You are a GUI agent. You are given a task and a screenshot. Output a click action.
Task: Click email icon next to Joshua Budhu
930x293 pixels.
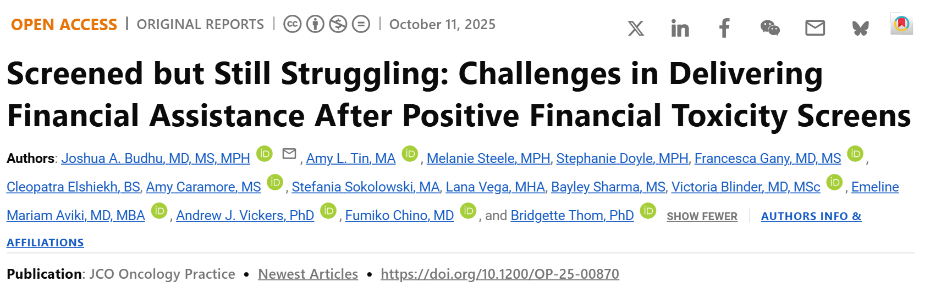click(x=289, y=154)
